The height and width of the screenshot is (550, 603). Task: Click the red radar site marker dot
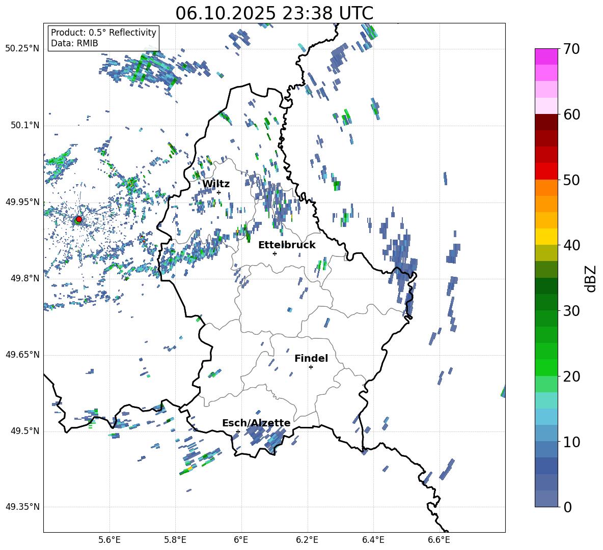(x=78, y=219)
